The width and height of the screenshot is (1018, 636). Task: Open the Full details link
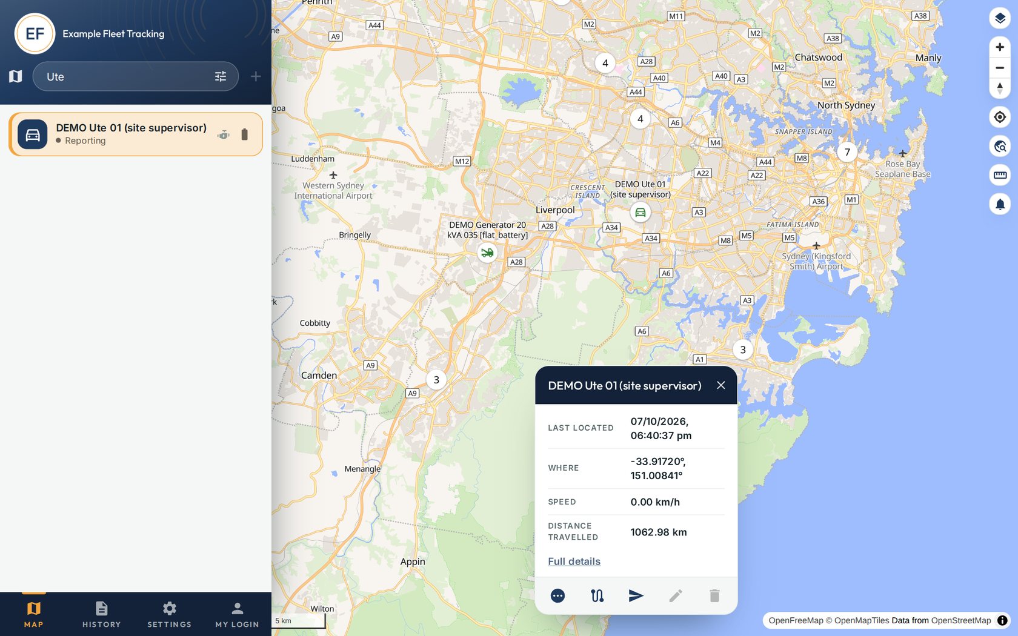[574, 561]
